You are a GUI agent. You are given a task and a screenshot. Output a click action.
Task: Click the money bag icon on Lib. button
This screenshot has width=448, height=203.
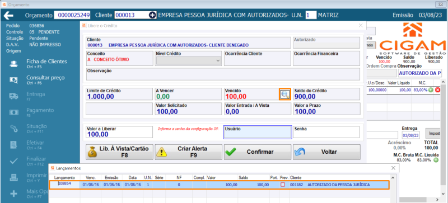(92, 152)
